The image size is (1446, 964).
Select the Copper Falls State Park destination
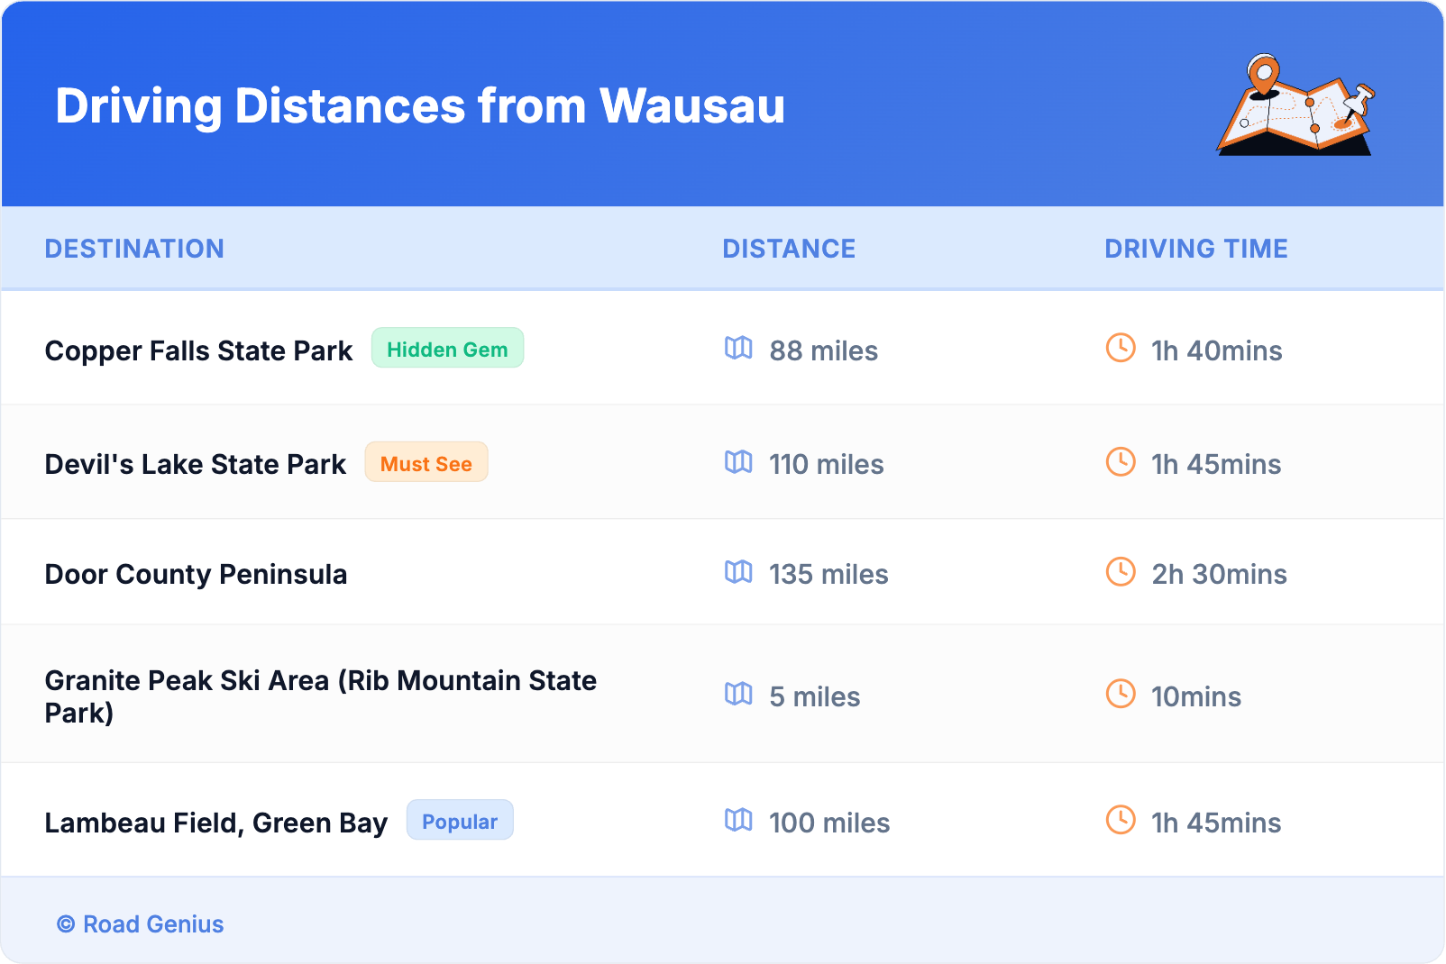198,350
